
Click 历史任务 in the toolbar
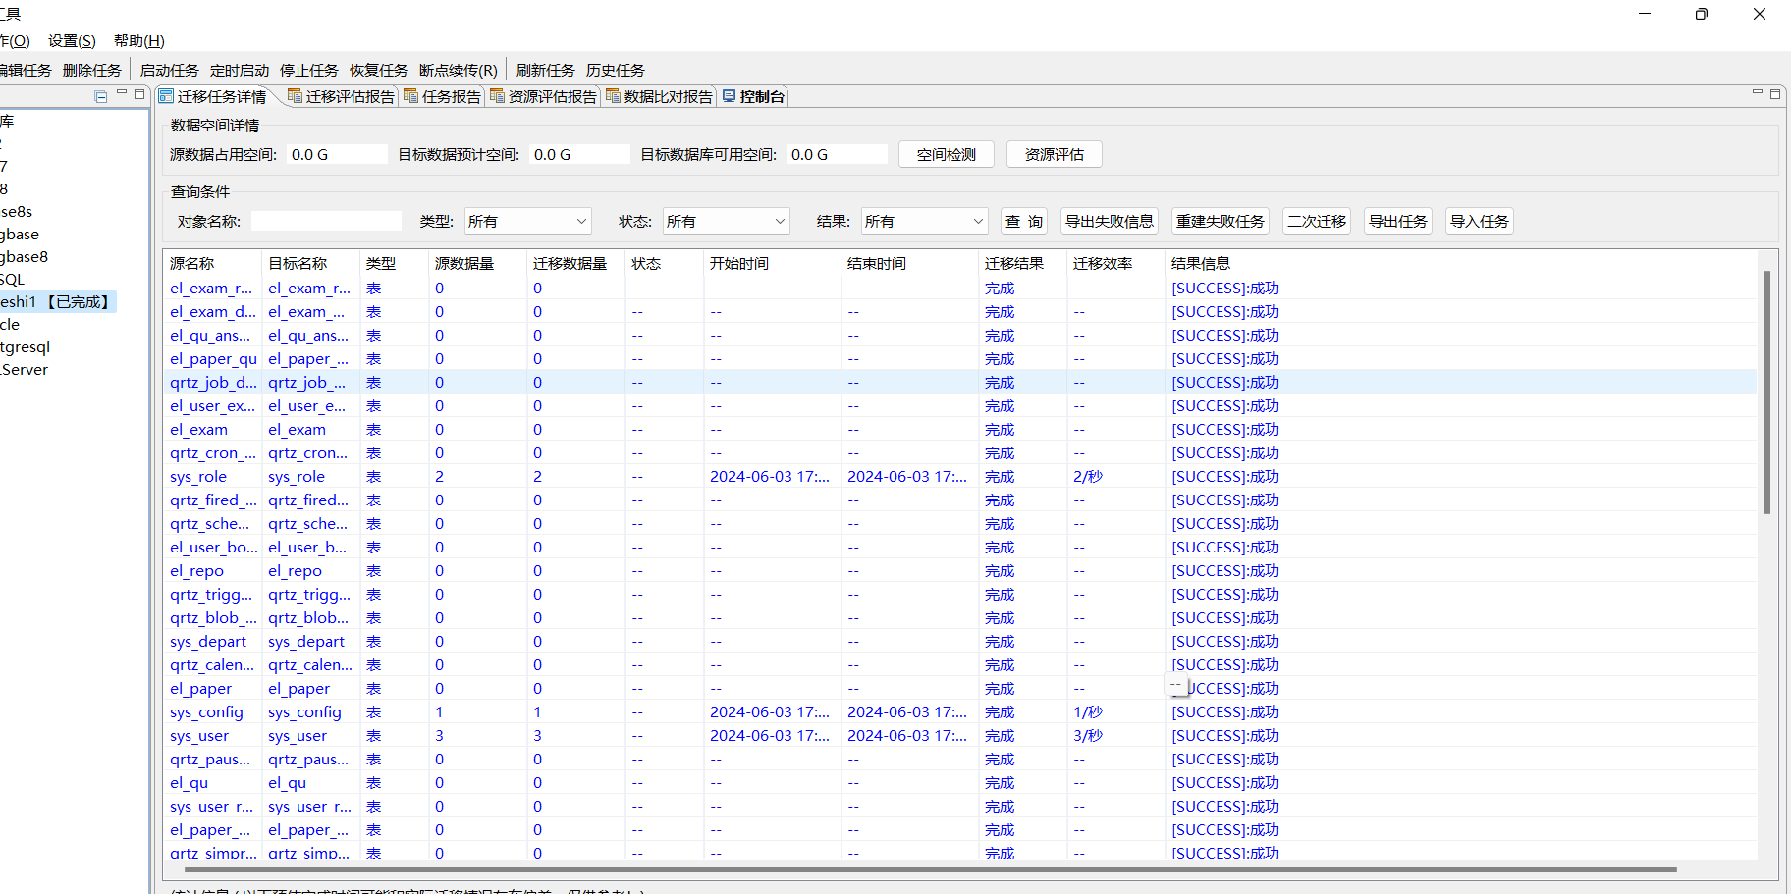point(616,71)
